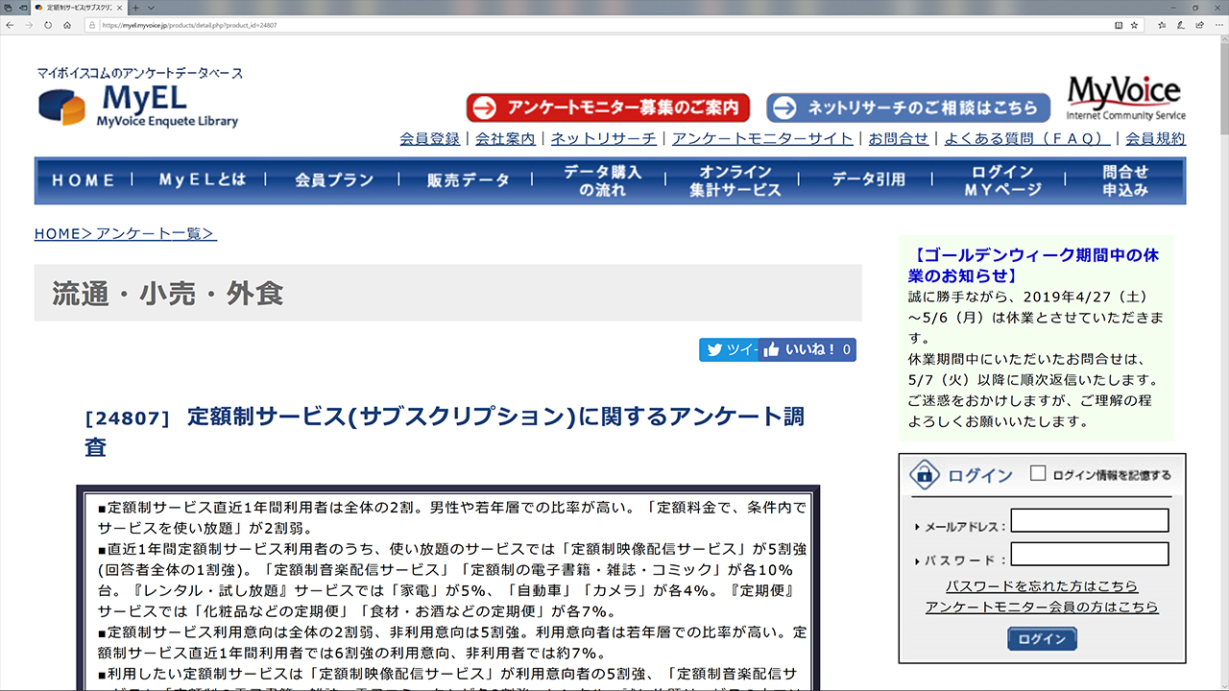The height and width of the screenshot is (691, 1229).
Task: Open the set-aside tabs icon
Action: 9,7
